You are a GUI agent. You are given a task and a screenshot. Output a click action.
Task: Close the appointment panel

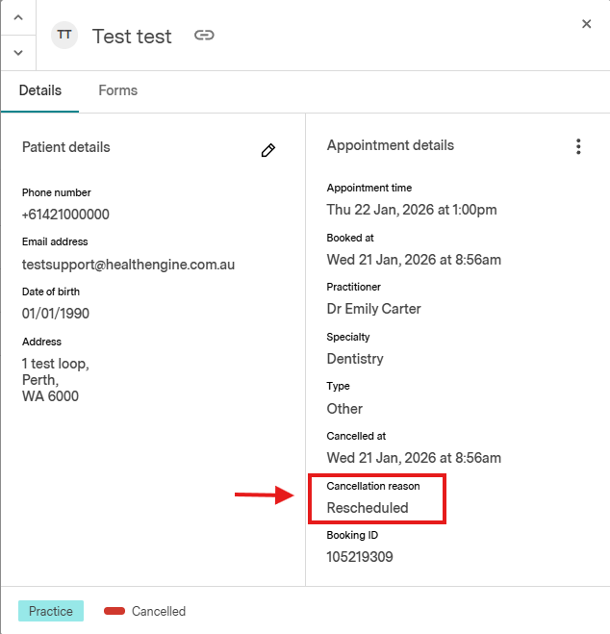click(587, 24)
